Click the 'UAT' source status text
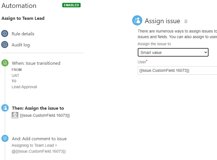Screen dimensions: 217x160 pyautogui.click(x=15, y=75)
